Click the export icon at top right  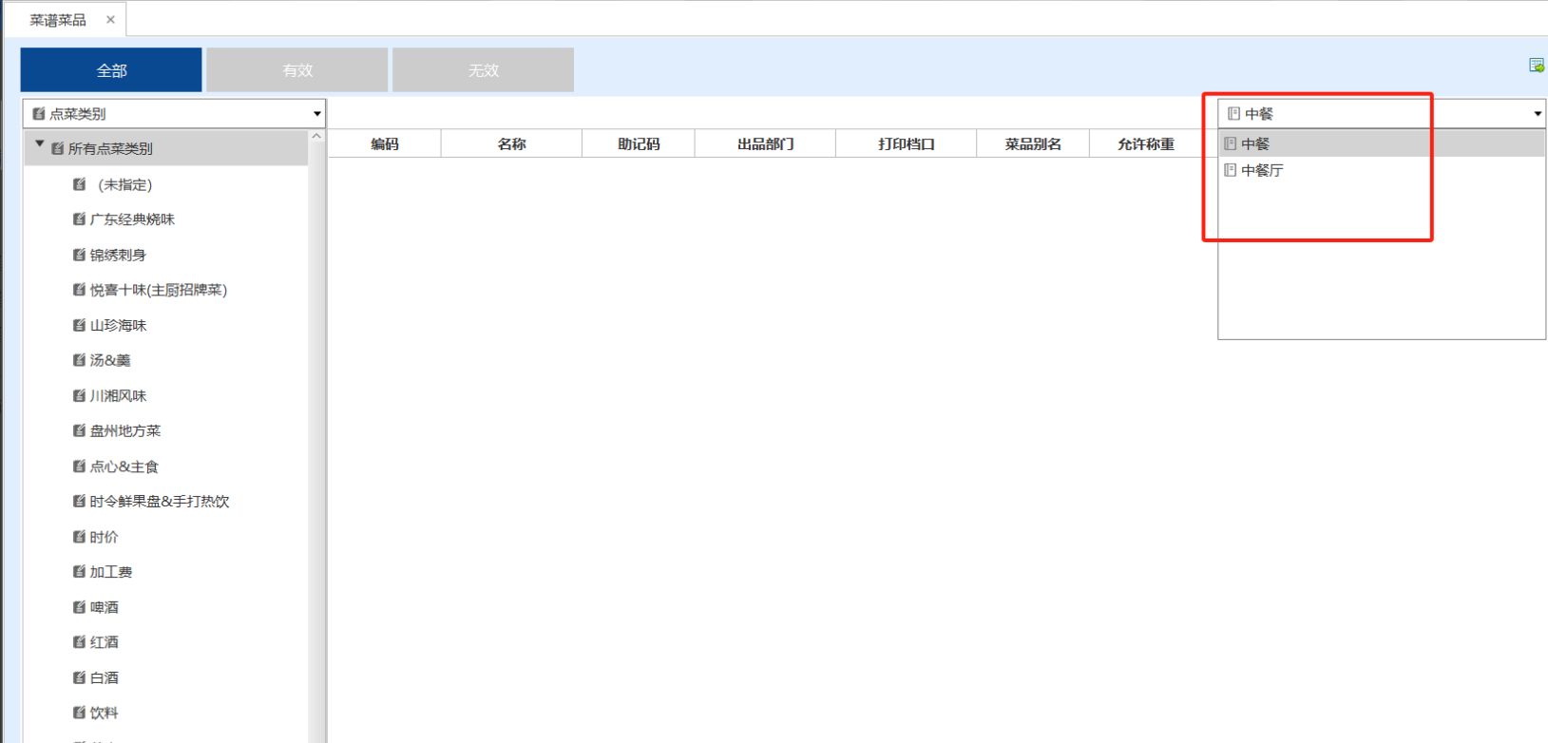click(x=1536, y=66)
